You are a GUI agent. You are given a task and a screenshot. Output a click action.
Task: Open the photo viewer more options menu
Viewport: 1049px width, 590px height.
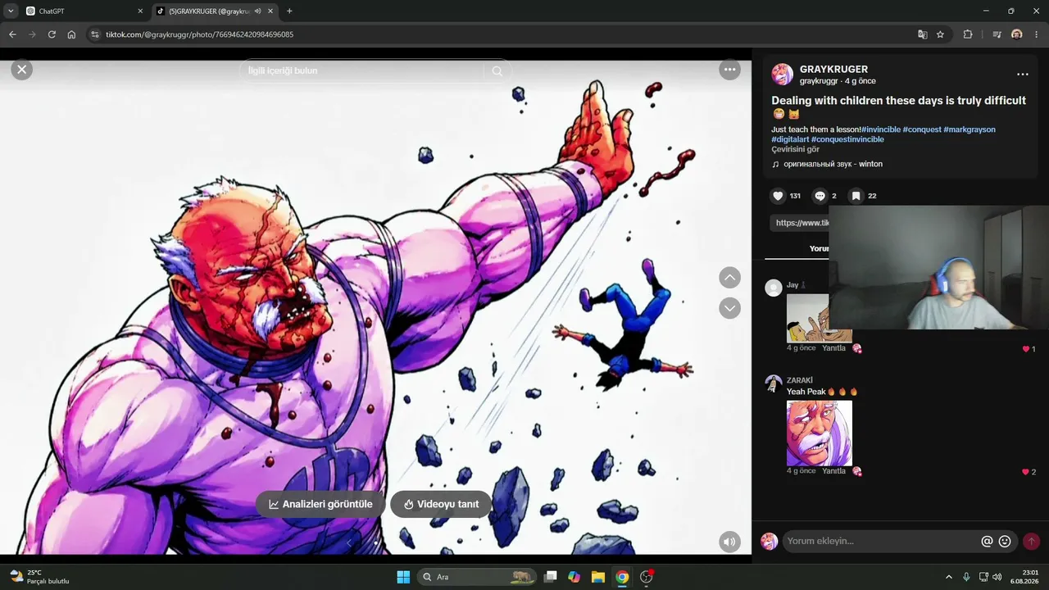pyautogui.click(x=729, y=70)
